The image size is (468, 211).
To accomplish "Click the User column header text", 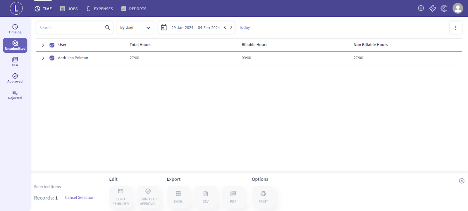I will tap(62, 45).
